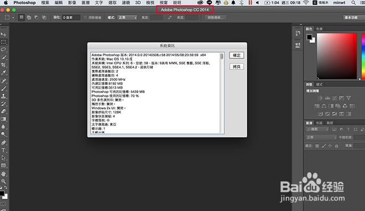The height and width of the screenshot is (211, 365).
Task: Click the Subtract from selection mode button
Action: point(36,18)
